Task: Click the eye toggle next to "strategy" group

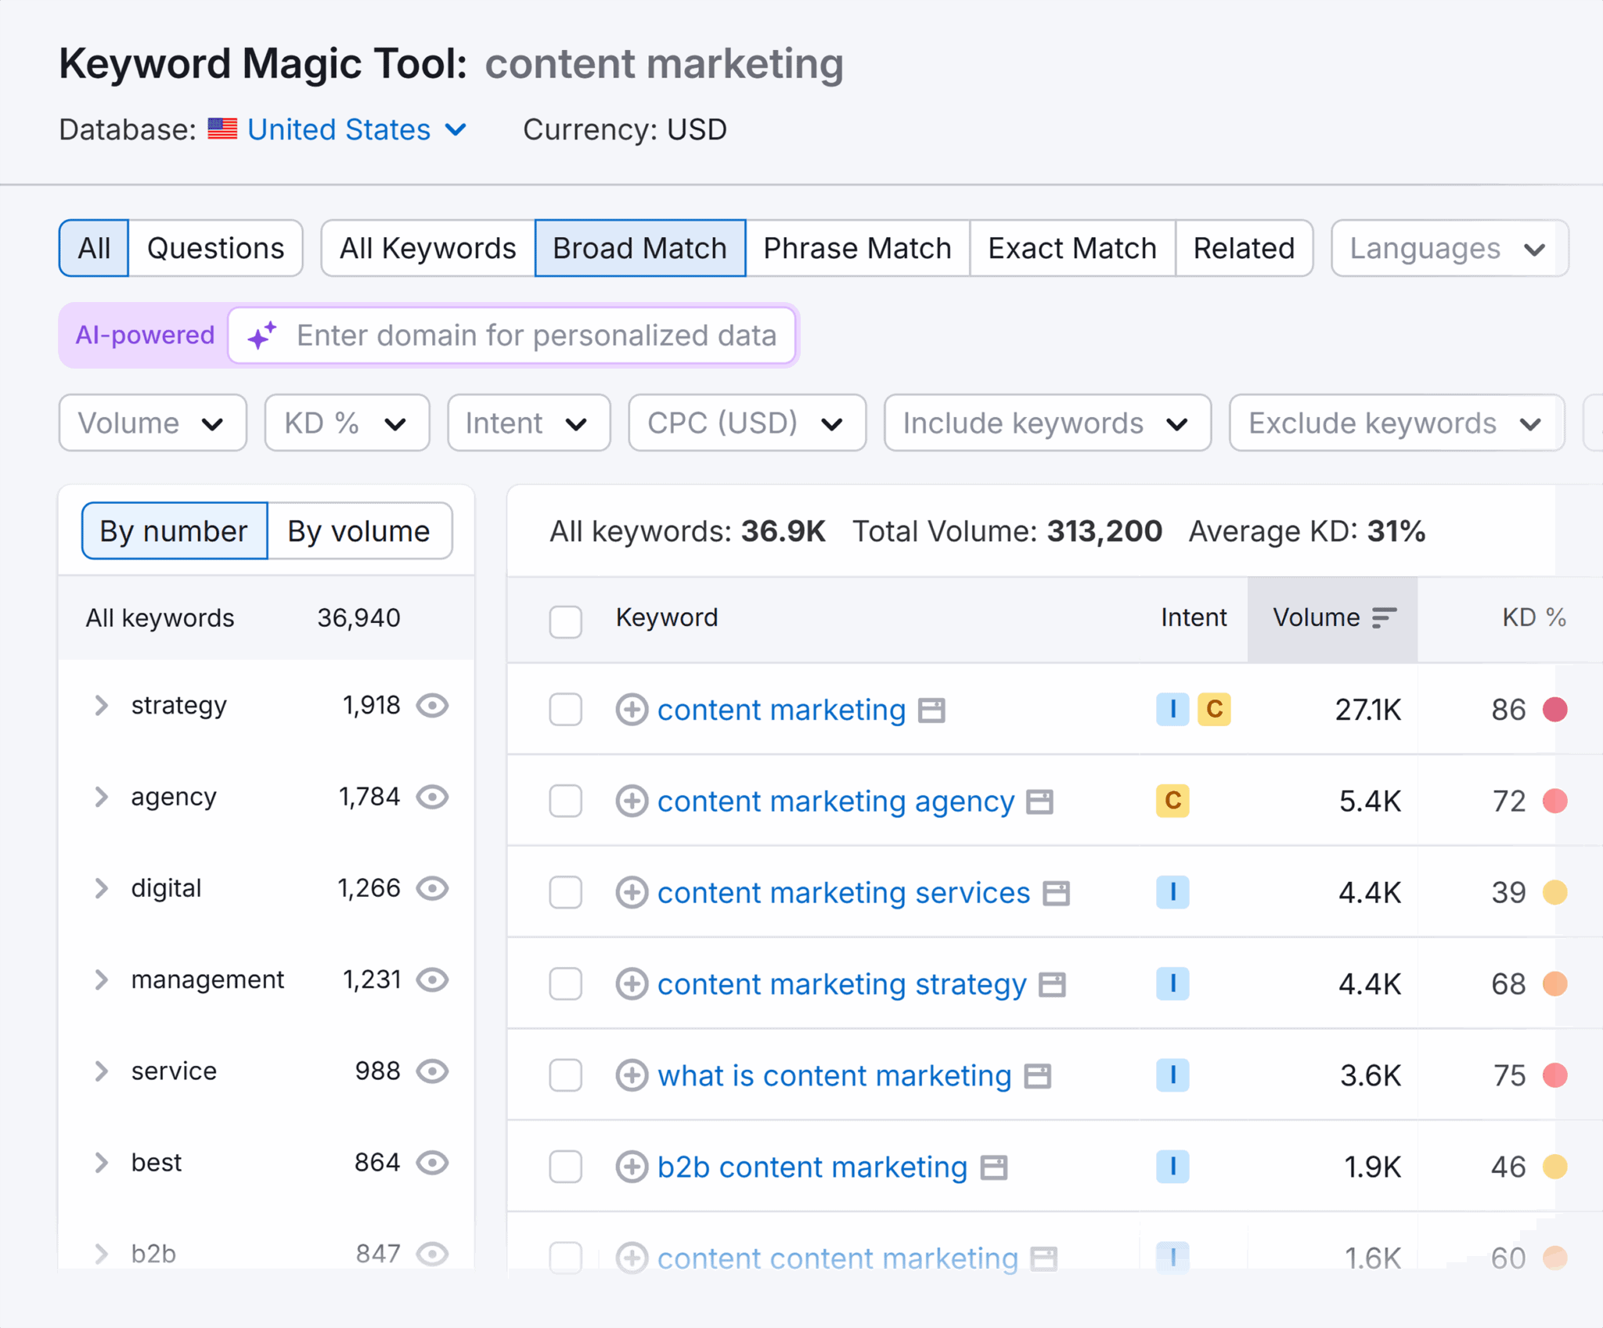Action: pyautogui.click(x=434, y=705)
